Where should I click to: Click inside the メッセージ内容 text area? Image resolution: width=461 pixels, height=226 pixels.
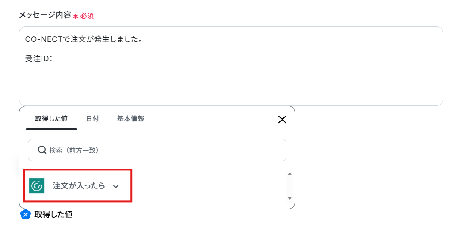(x=231, y=66)
